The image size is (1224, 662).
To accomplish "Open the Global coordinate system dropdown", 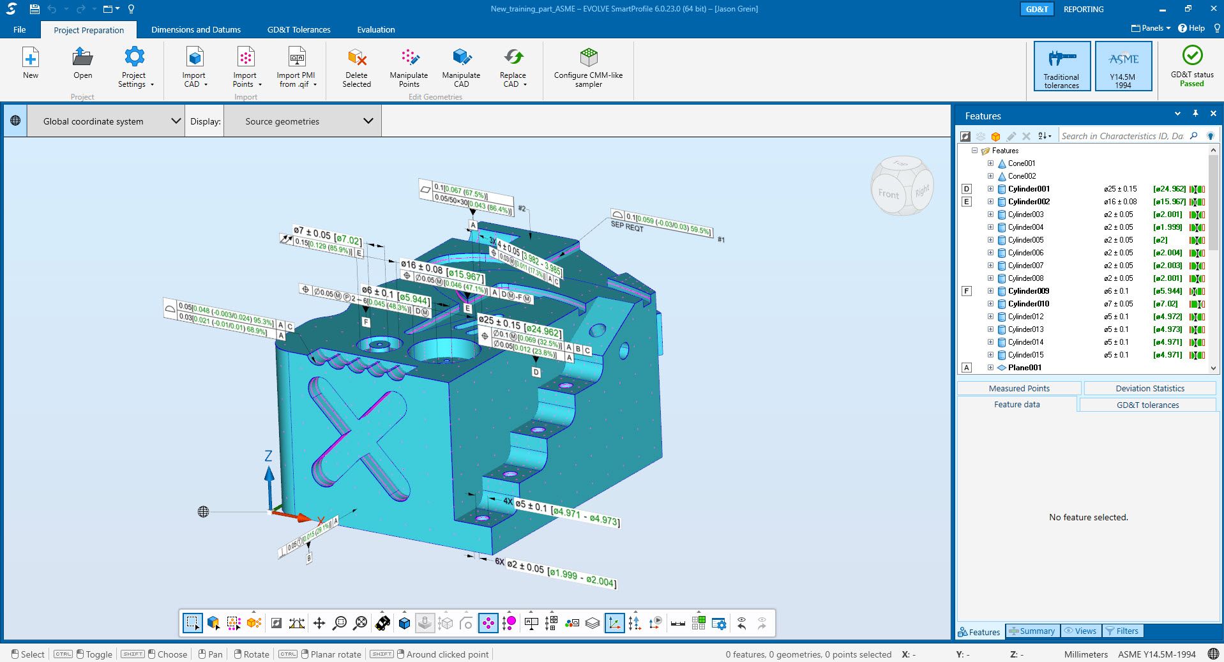I will click(x=106, y=121).
